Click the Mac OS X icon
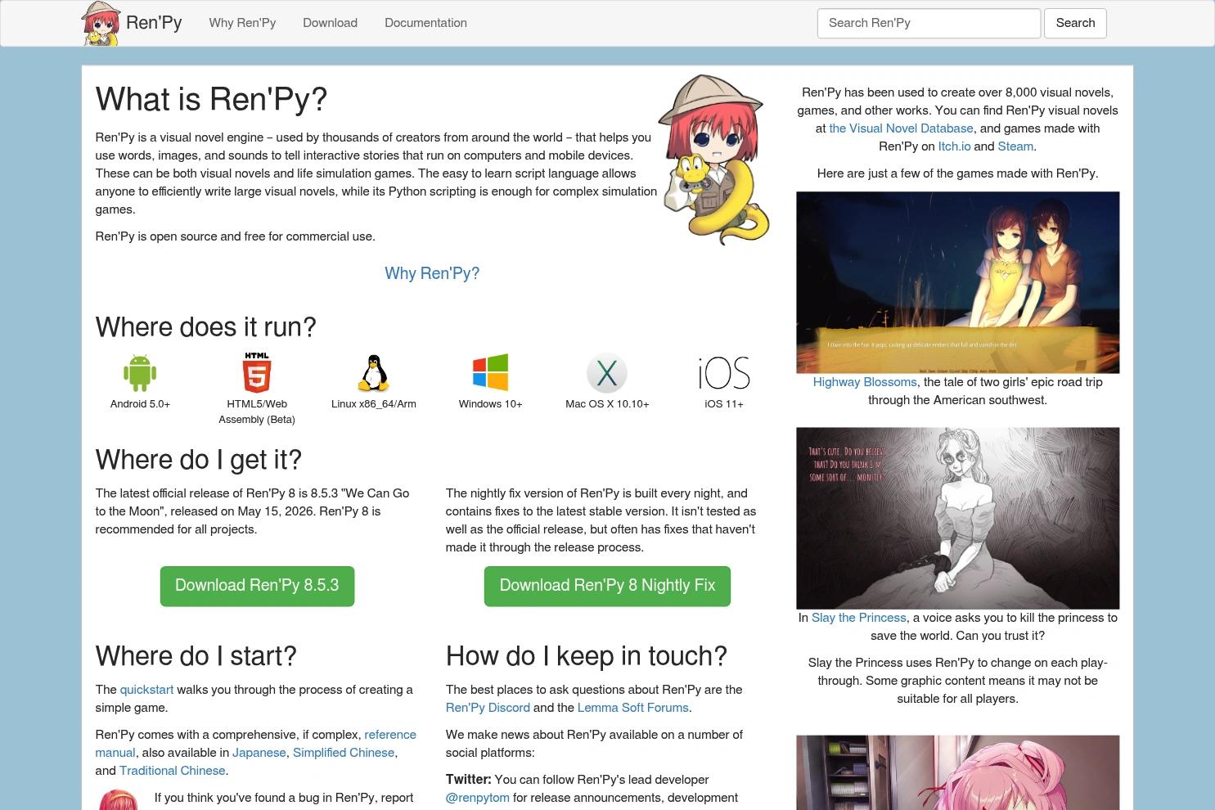Screen dimensions: 1215x810 (x=607, y=373)
